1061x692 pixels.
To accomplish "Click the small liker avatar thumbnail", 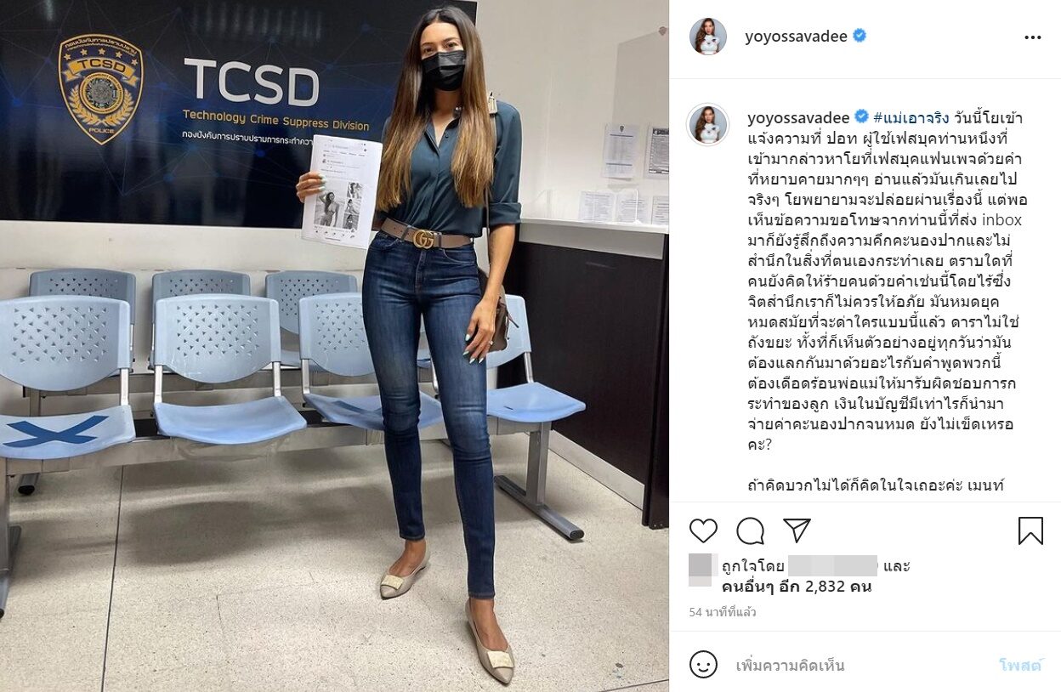I will pos(700,570).
